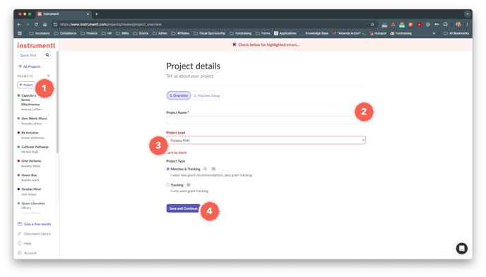Select the Matches & Tracking radio button
Image resolution: width=486 pixels, height=277 pixels.
click(x=168, y=169)
